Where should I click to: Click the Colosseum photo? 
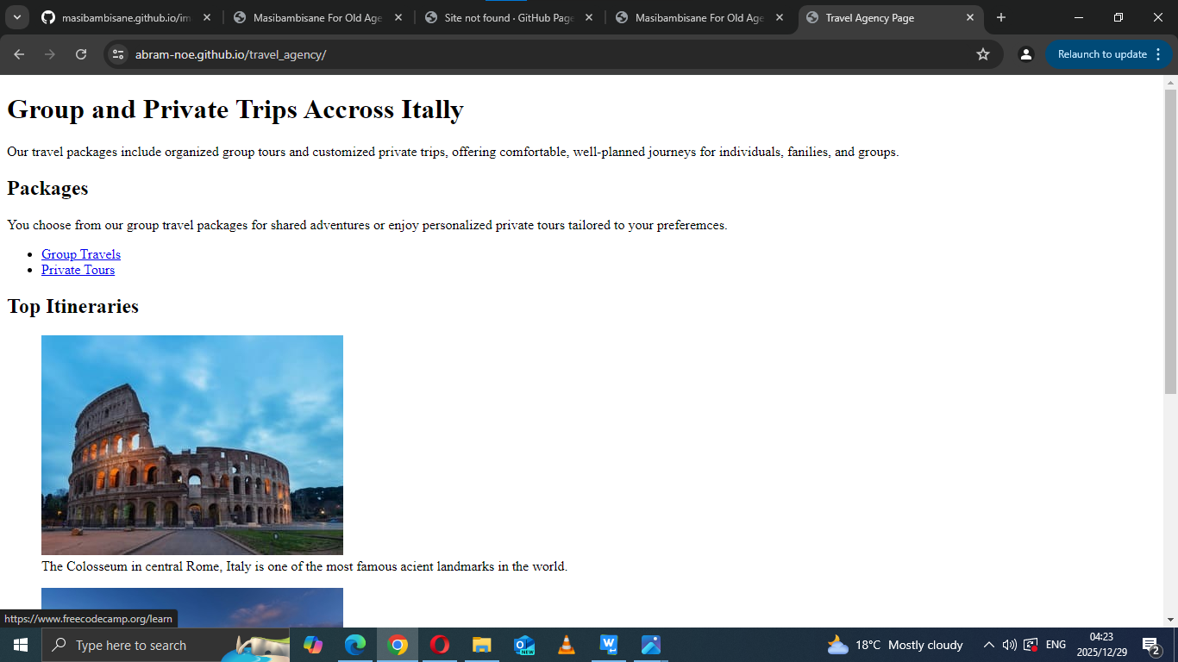tap(191, 444)
